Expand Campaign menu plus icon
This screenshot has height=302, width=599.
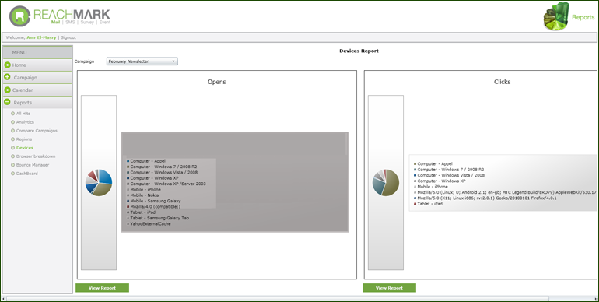tap(7, 77)
